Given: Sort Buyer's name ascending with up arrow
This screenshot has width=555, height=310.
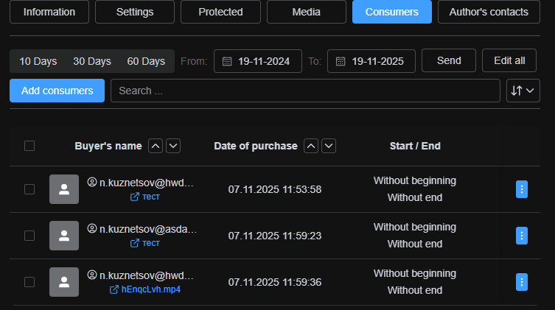Looking at the screenshot, I should coord(156,146).
